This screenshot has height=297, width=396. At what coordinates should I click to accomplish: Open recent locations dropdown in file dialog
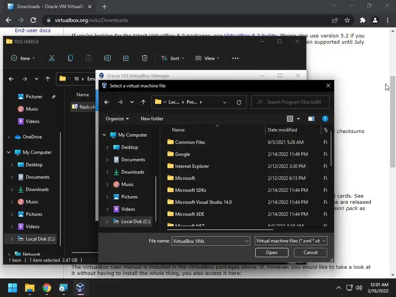(x=132, y=102)
